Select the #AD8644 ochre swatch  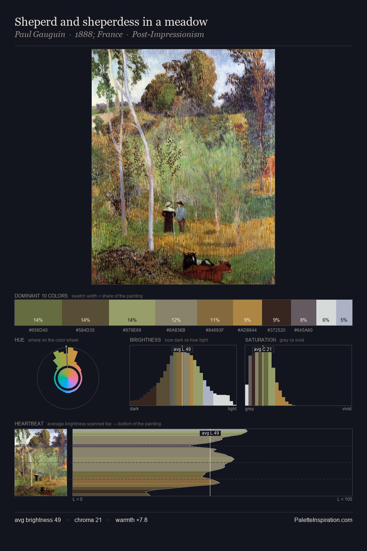[247, 313]
